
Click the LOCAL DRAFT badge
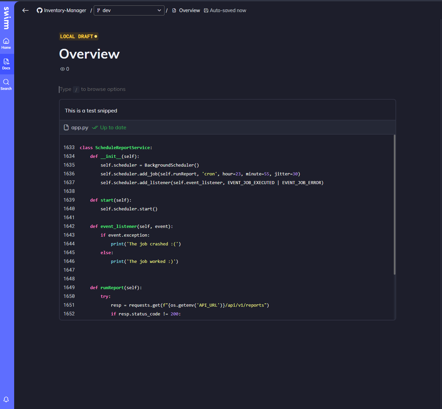[x=79, y=36]
